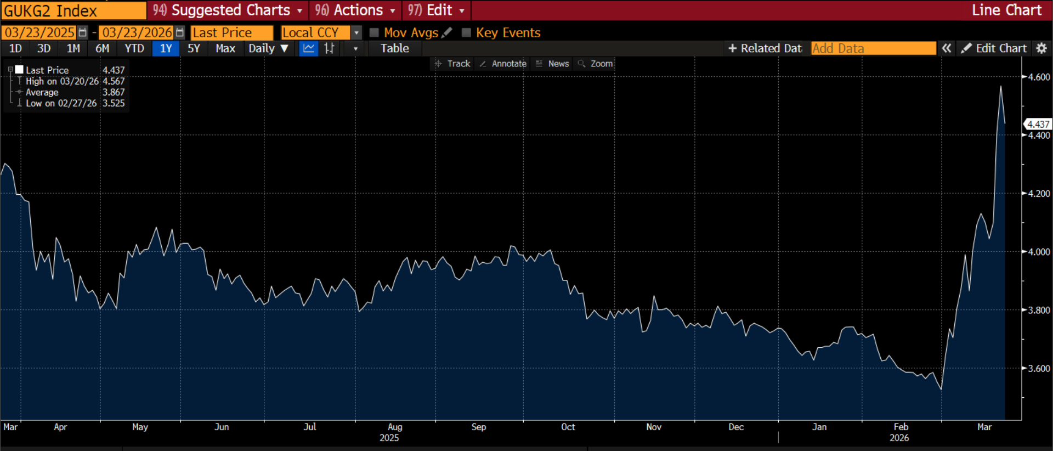This screenshot has height=451, width=1053.
Task: Switch to the 5Y time range
Action: (x=194, y=48)
